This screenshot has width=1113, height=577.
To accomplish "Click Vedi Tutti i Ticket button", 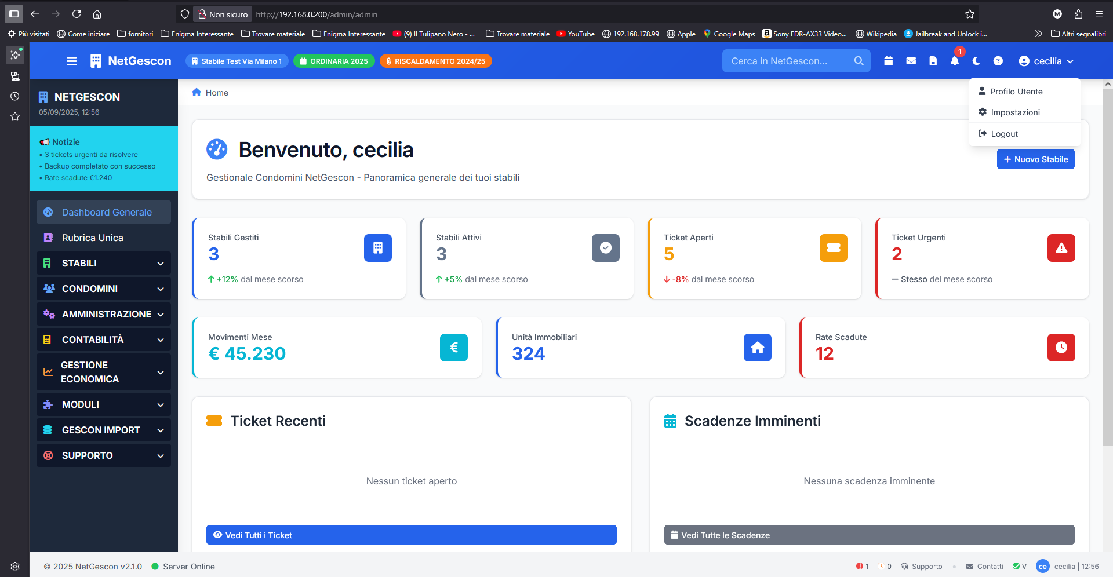I will (x=411, y=535).
